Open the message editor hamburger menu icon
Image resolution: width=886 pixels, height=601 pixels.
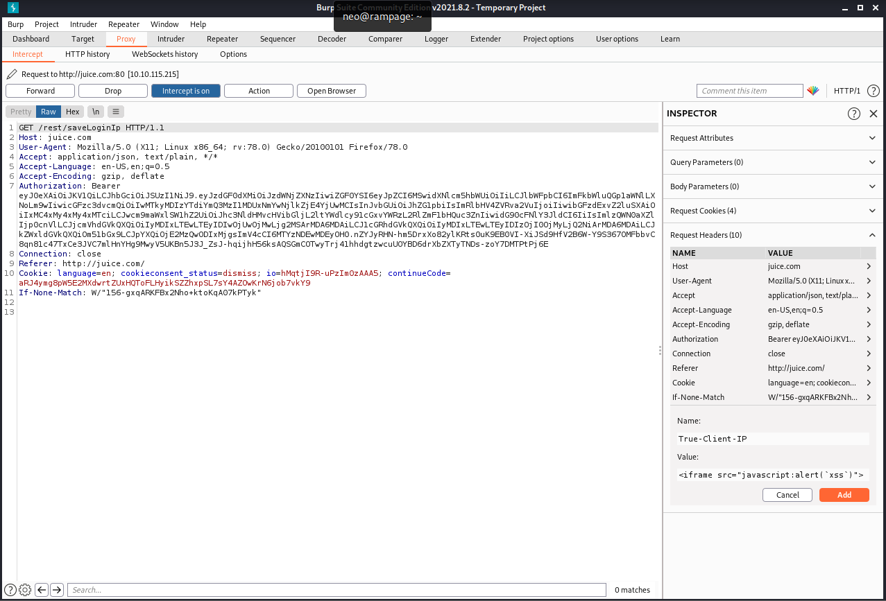click(x=116, y=112)
